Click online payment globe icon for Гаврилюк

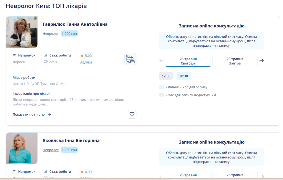tap(130, 59)
